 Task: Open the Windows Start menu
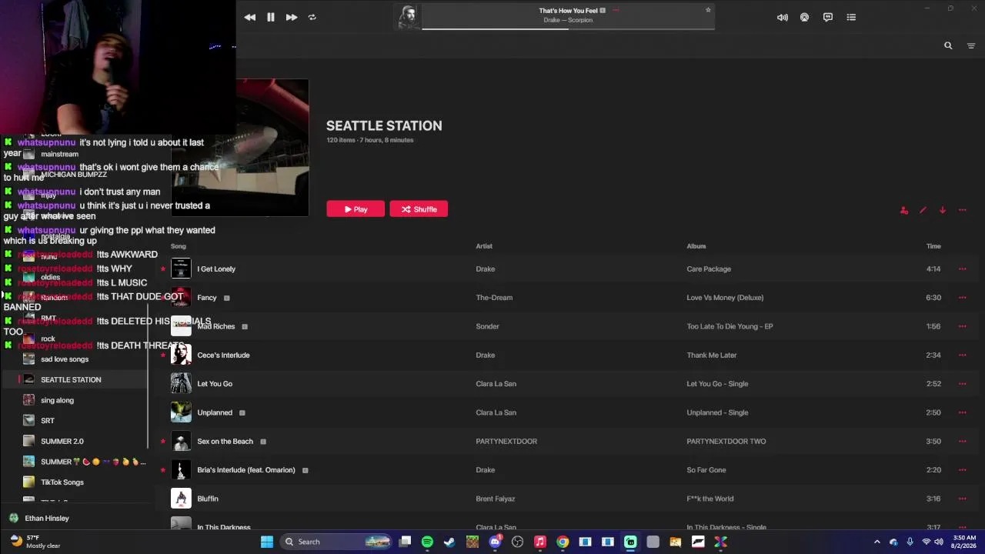pos(267,542)
